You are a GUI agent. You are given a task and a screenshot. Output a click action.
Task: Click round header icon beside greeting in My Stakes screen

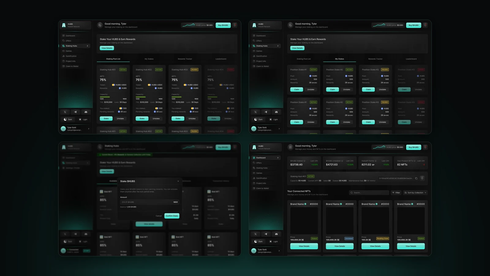290,25
